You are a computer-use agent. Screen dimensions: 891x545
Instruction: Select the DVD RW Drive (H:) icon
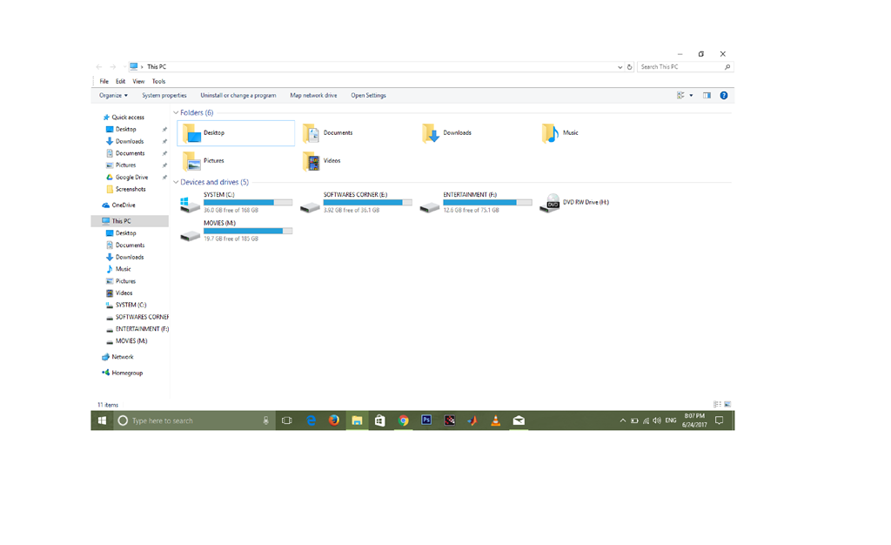(550, 204)
